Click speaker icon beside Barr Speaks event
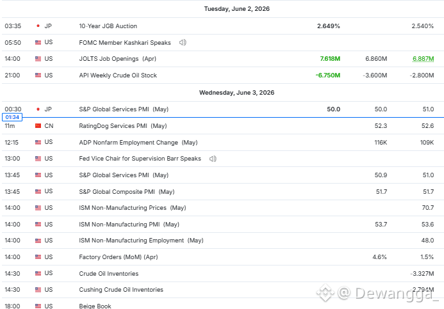Screen dimensions: 444x309 tap(213, 159)
